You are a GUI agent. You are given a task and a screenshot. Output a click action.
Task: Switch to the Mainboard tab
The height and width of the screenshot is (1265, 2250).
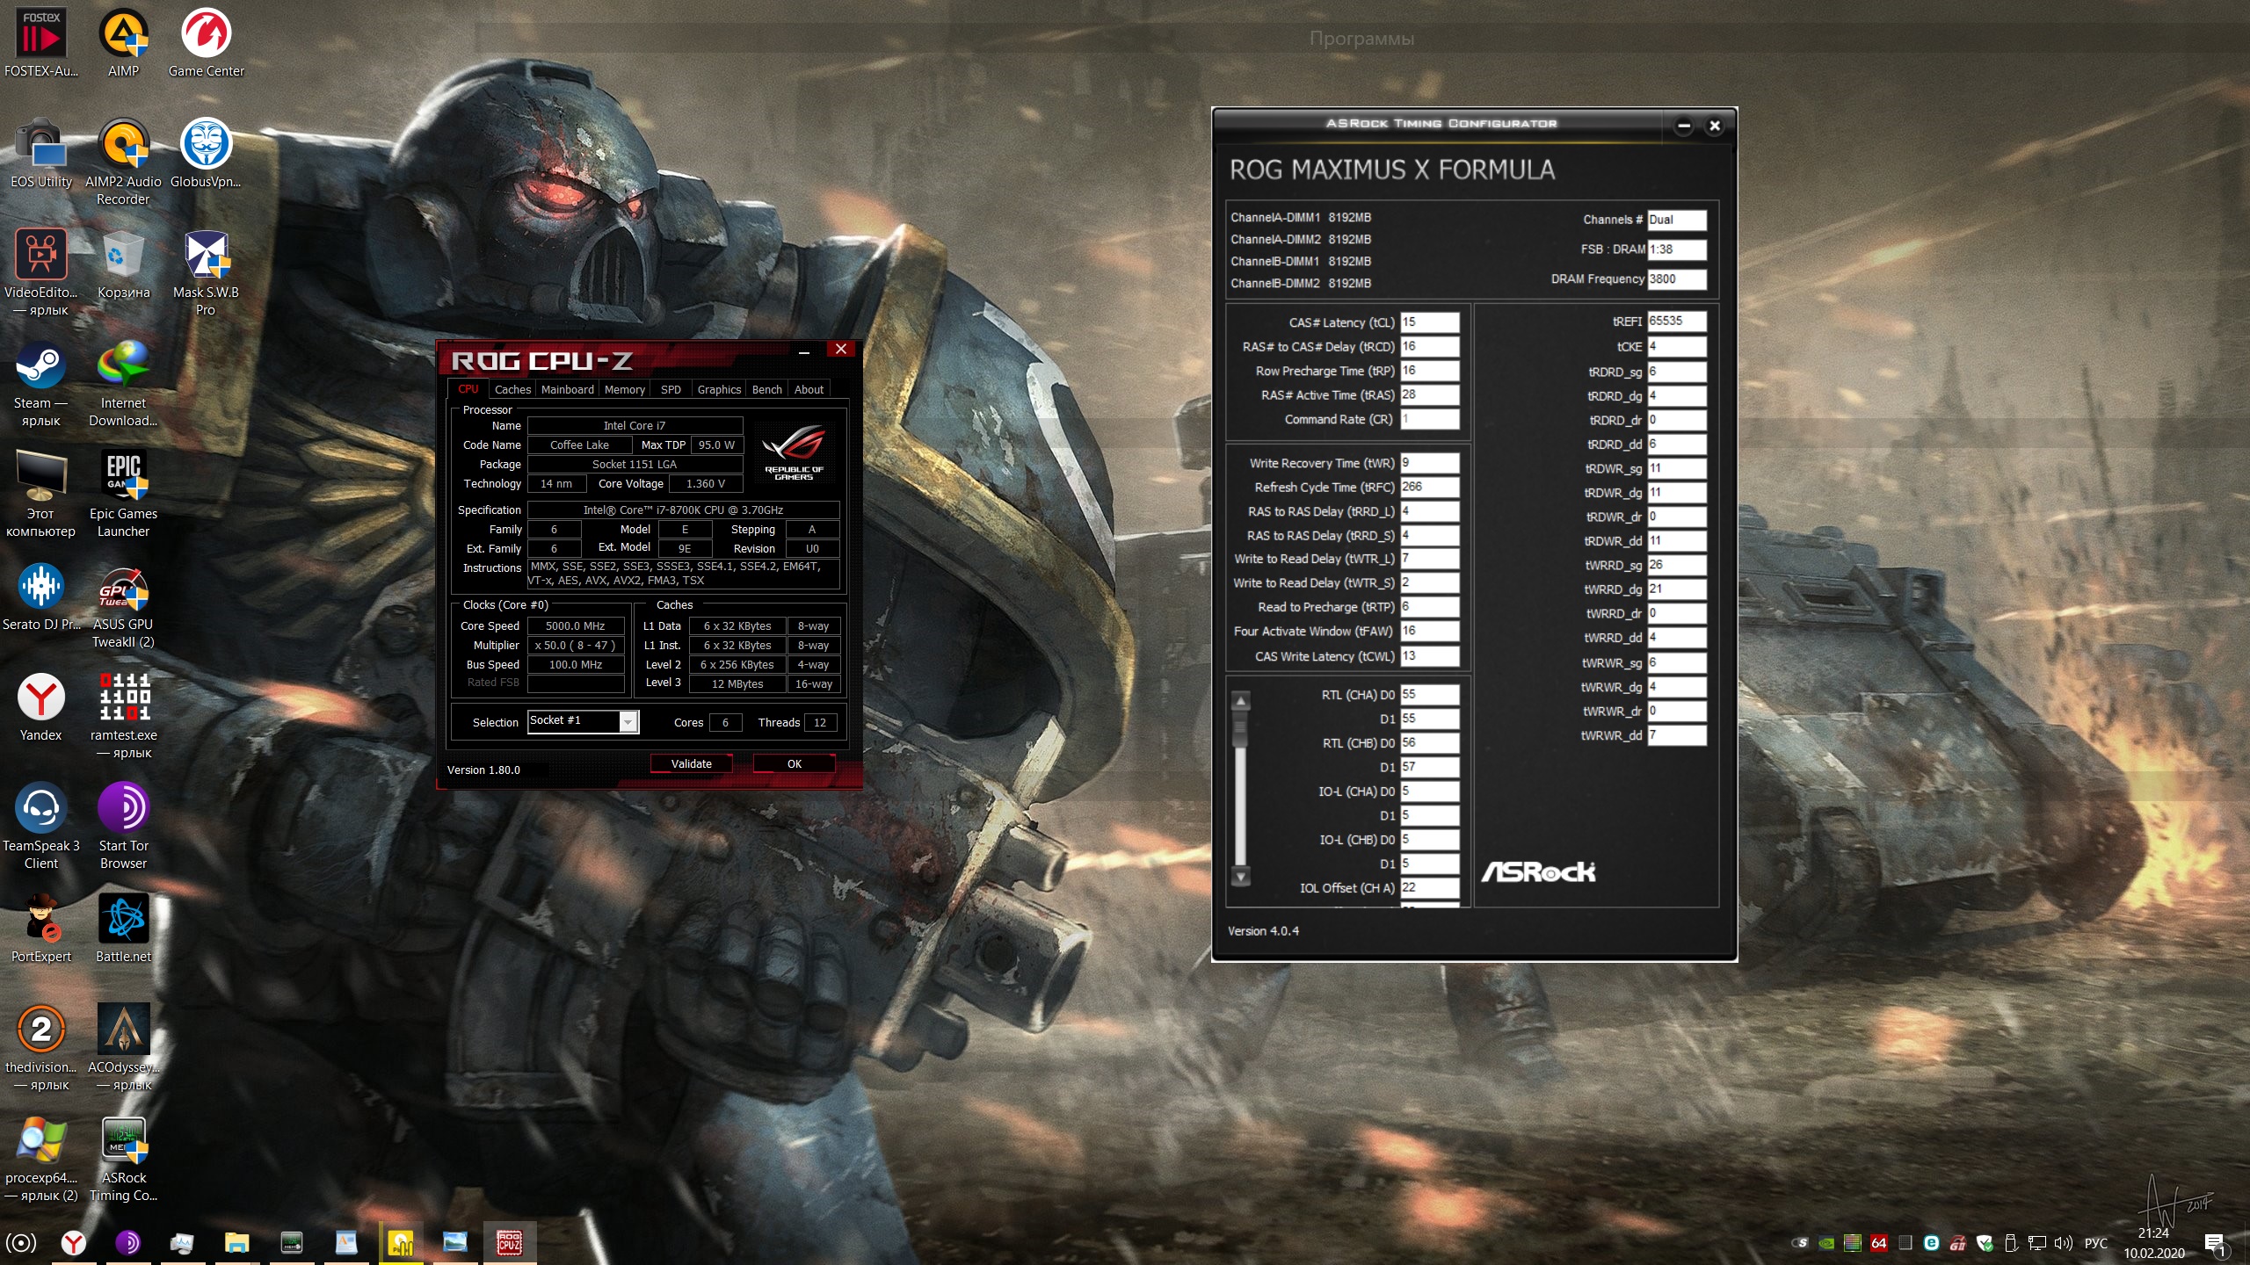567,389
